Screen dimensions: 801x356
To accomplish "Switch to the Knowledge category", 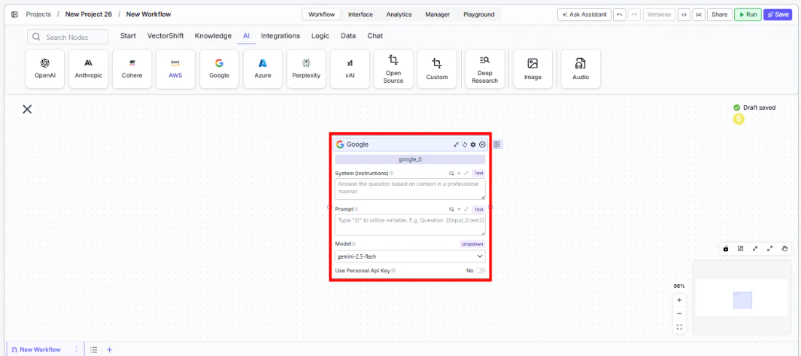I will (213, 36).
